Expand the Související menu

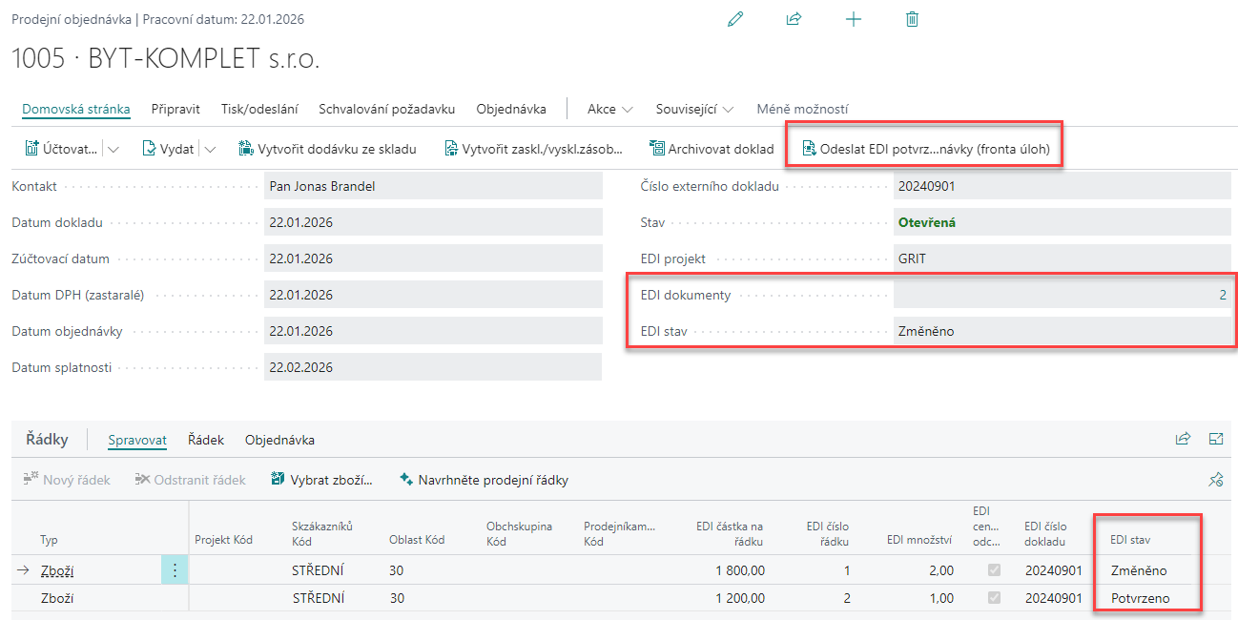pos(694,109)
